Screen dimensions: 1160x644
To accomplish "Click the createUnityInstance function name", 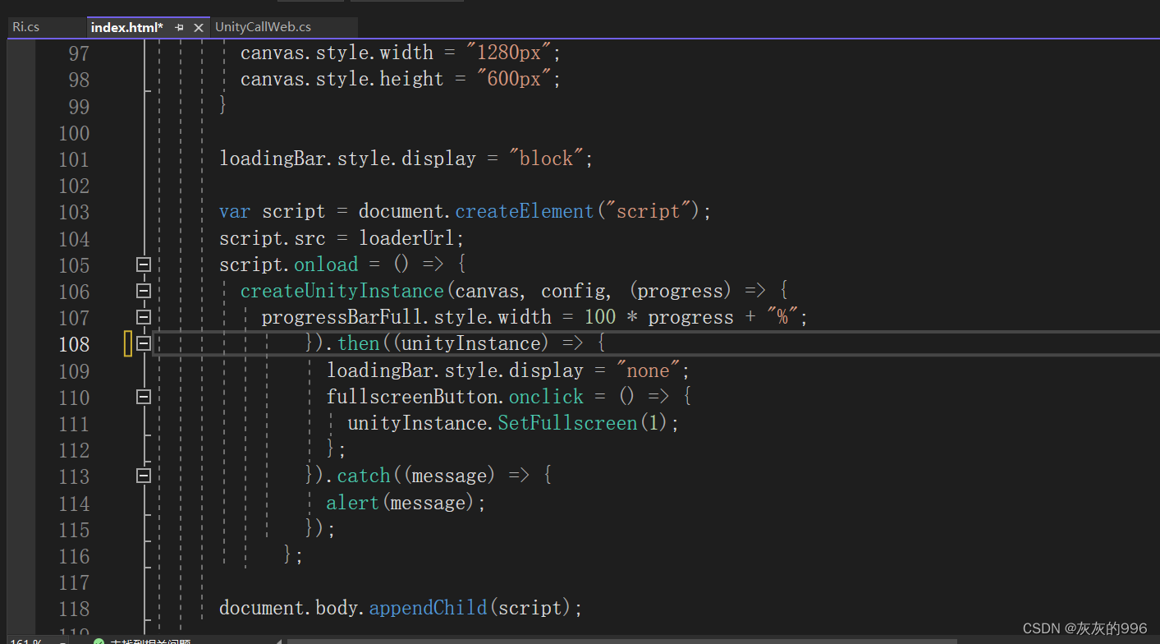I will [x=342, y=291].
